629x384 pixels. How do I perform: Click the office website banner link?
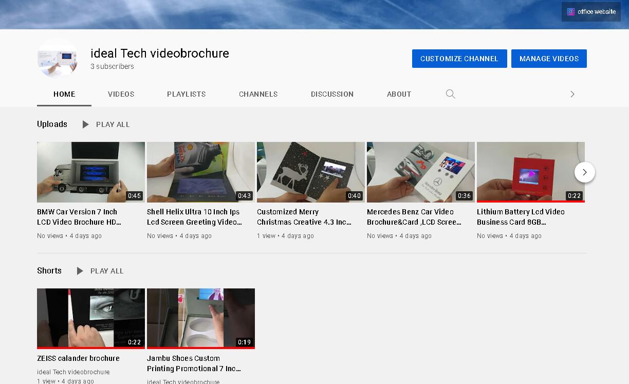coord(591,12)
